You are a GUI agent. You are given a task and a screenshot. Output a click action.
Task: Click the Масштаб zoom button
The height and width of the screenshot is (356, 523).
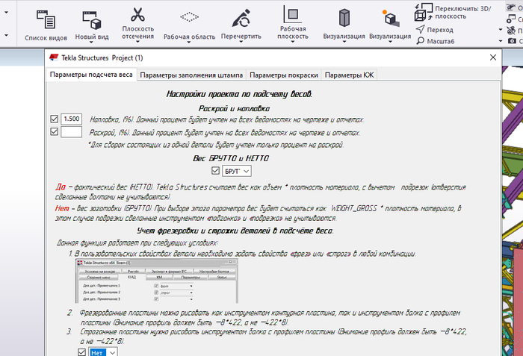click(436, 41)
